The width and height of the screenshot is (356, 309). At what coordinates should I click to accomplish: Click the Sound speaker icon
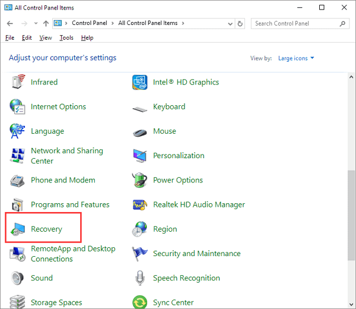(x=18, y=278)
